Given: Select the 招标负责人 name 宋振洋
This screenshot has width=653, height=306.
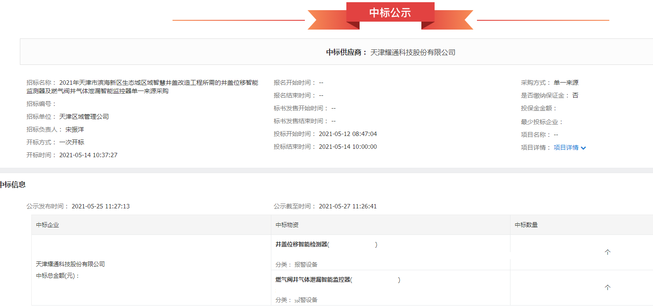Looking at the screenshot, I should (x=75, y=129).
